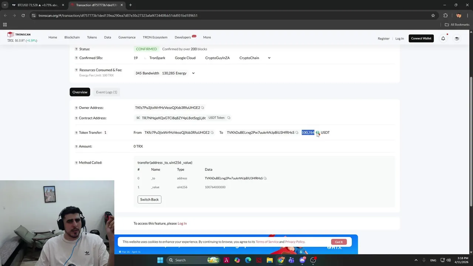Click the cube icon next to the bell
473x266 pixels.
pos(457,38)
